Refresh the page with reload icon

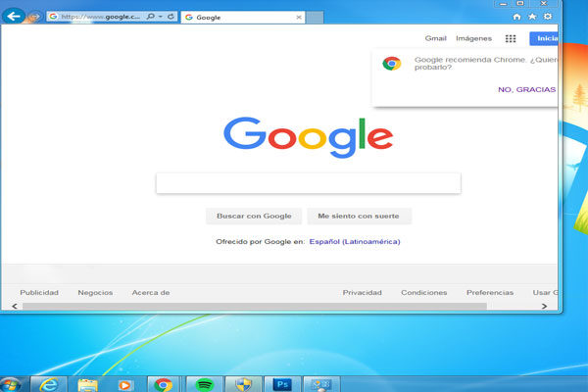tap(171, 17)
